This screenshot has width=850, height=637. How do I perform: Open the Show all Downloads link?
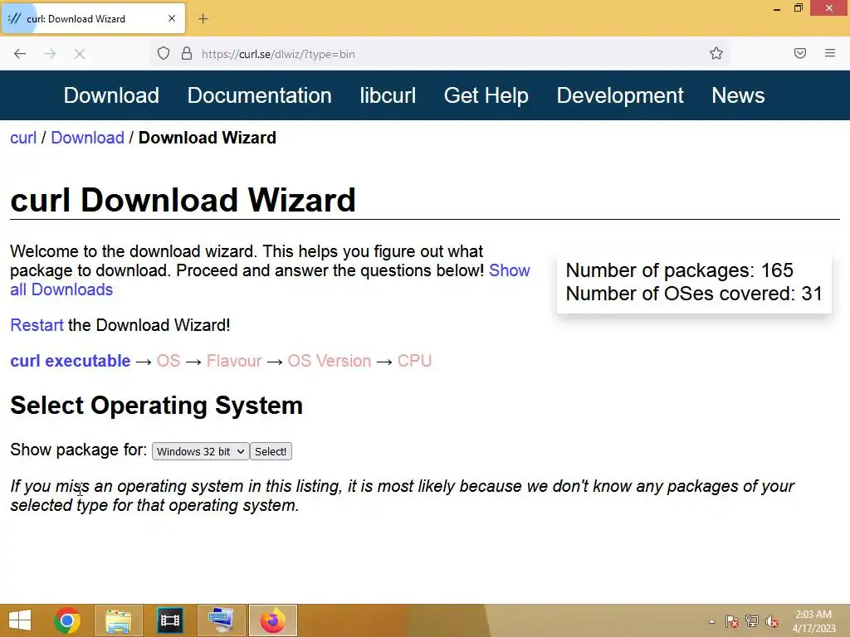(x=509, y=270)
